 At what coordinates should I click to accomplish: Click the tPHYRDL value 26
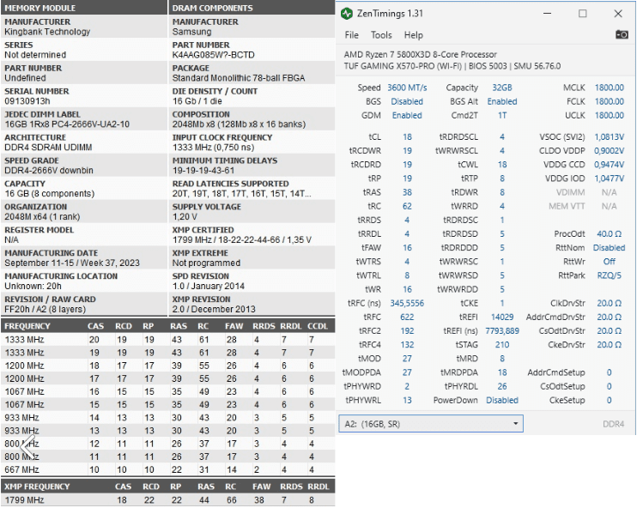click(x=502, y=387)
